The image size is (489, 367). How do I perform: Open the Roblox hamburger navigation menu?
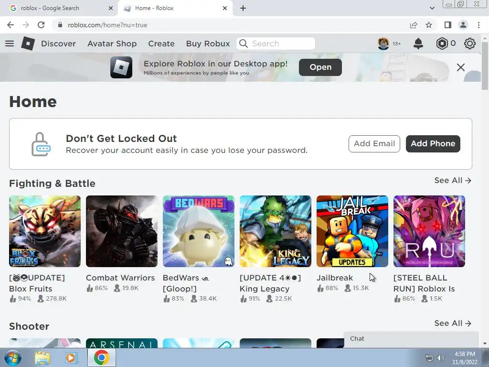(10, 43)
